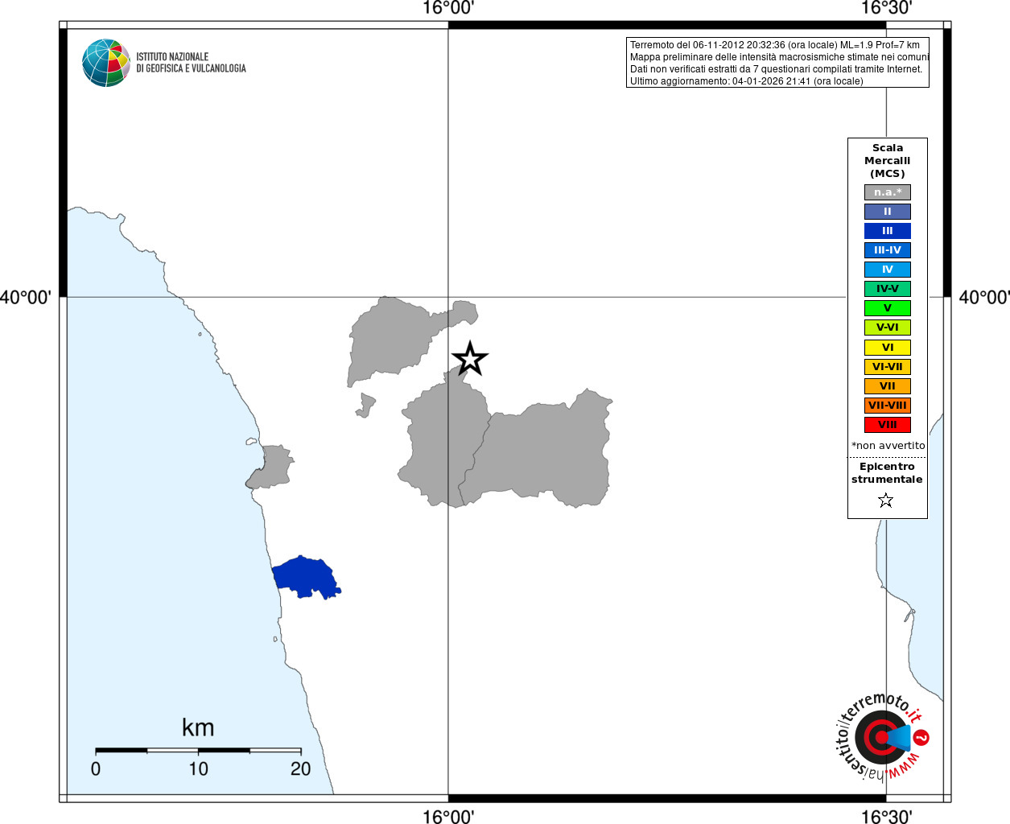Click the right 40°00' latitude label

[x=984, y=298]
